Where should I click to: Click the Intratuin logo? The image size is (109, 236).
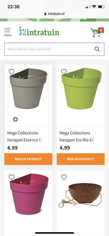click(39, 31)
